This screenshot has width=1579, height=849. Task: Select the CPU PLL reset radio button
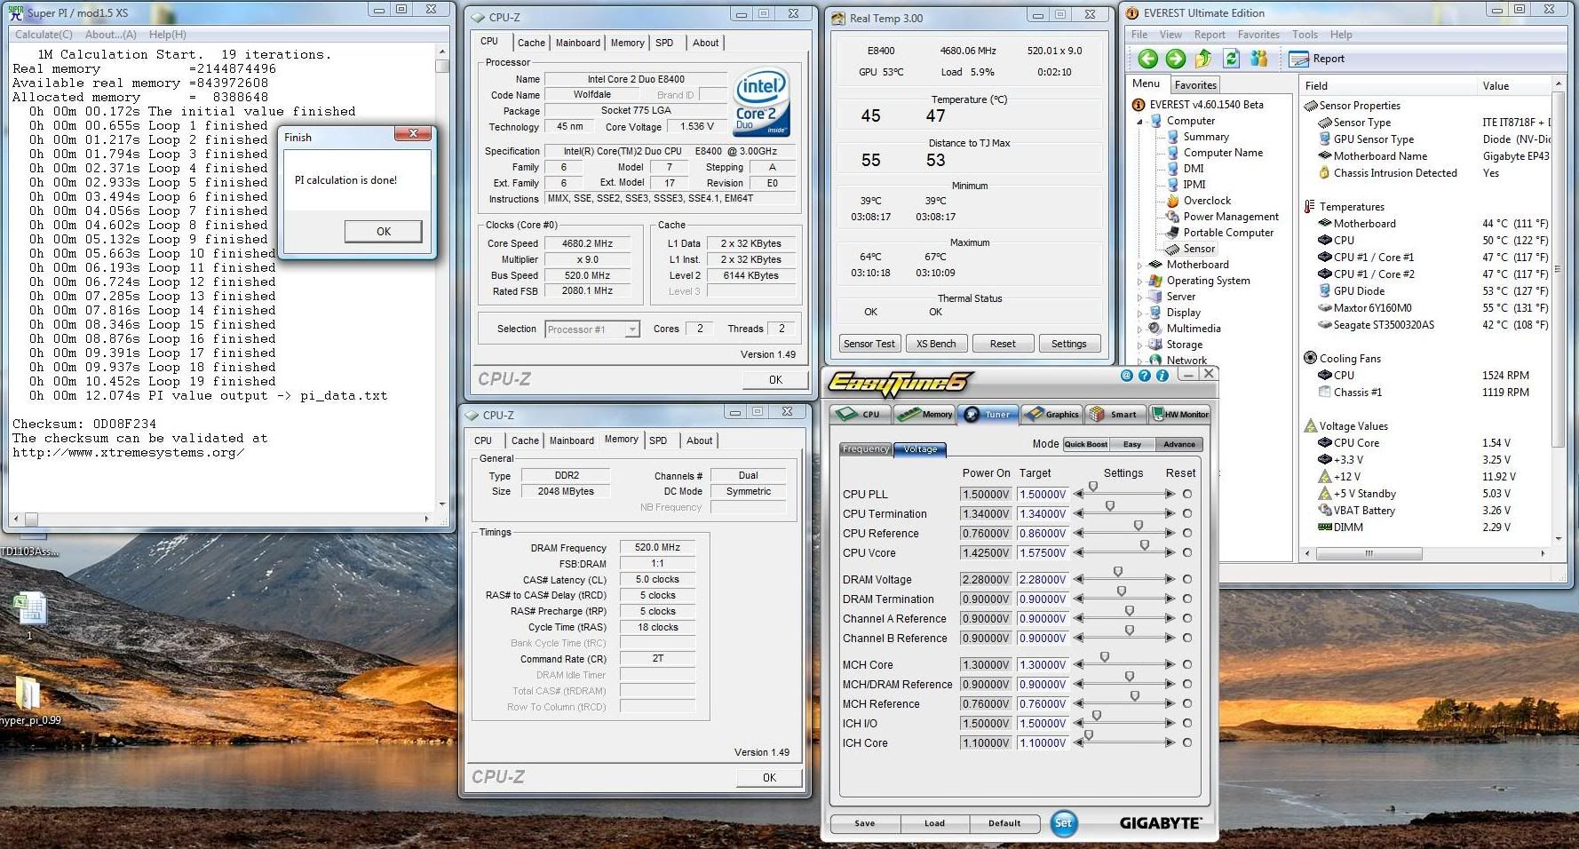click(1187, 494)
